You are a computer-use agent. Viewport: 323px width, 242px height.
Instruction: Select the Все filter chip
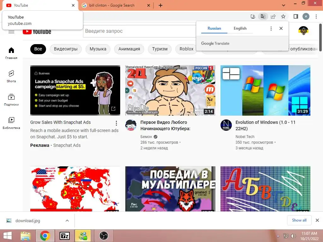point(38,49)
